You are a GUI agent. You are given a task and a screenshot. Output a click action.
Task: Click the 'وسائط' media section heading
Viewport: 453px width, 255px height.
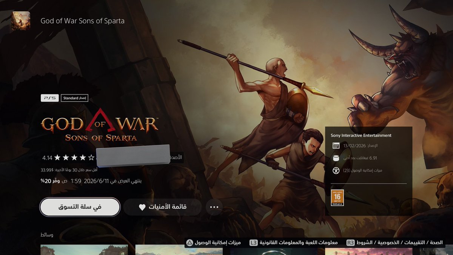(x=47, y=235)
